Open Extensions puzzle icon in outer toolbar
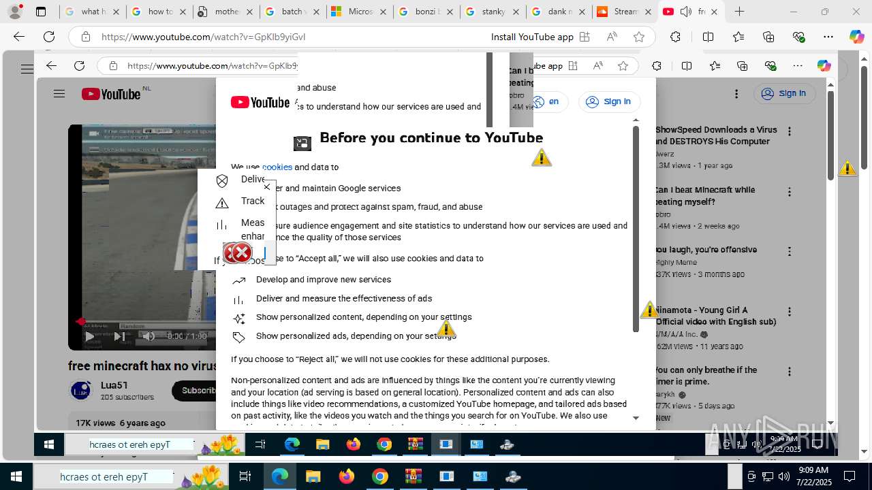The image size is (872, 490). [x=675, y=37]
